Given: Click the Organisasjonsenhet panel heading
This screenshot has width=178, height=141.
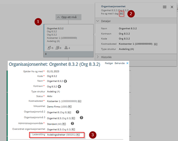Looking at the screenshot, I should point(113,6).
